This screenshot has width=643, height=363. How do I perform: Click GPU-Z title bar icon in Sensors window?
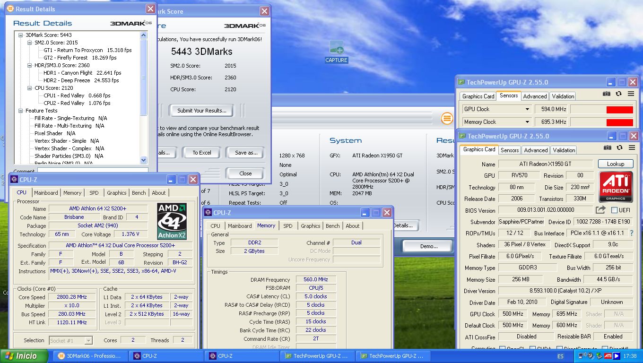(x=461, y=82)
